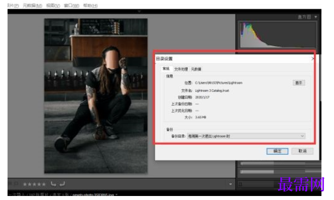Set rating with the fifth star

[x=44, y=184]
